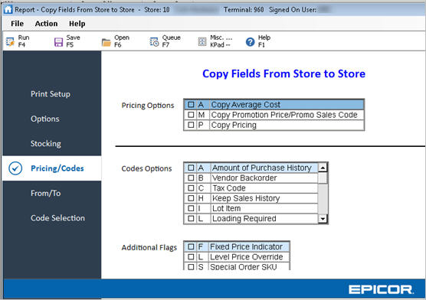
Task: Enable the Copy Average Cost checkbox
Action: click(x=191, y=105)
